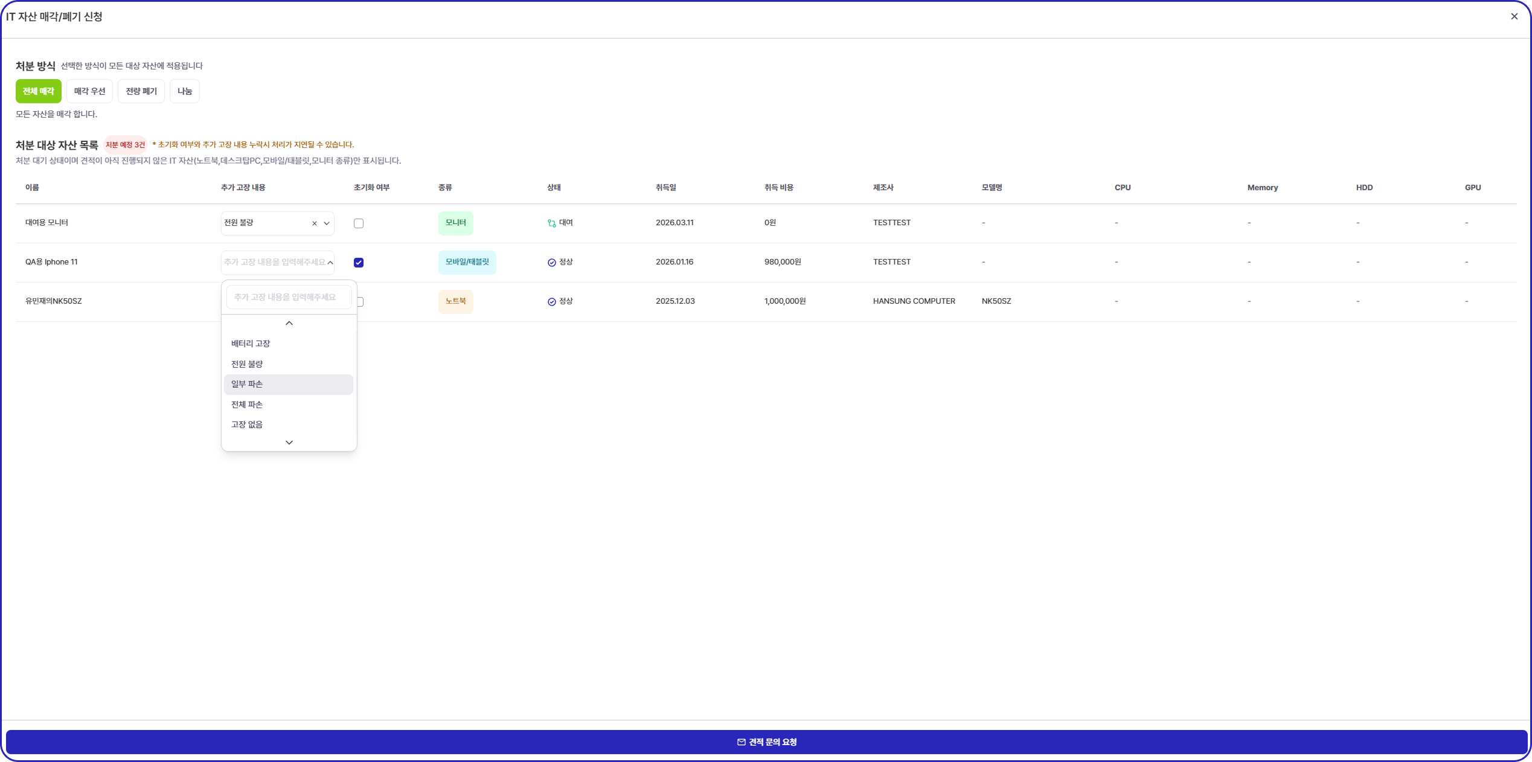Viewport: 1532px width, 762px height.
Task: Select the 전량 폐기 method
Action: coord(141,91)
